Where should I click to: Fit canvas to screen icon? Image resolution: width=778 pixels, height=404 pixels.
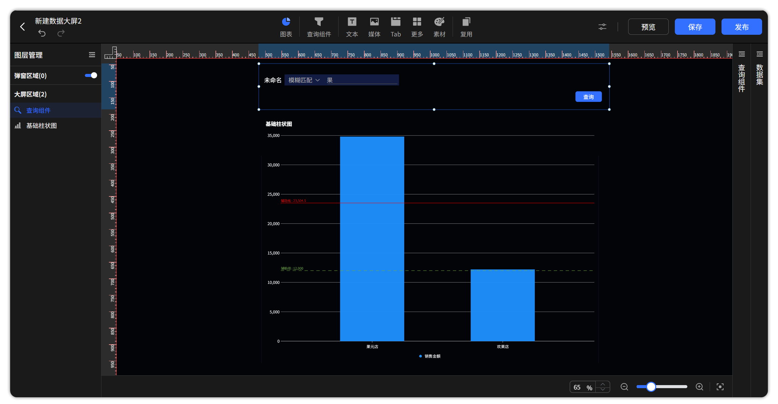click(720, 387)
